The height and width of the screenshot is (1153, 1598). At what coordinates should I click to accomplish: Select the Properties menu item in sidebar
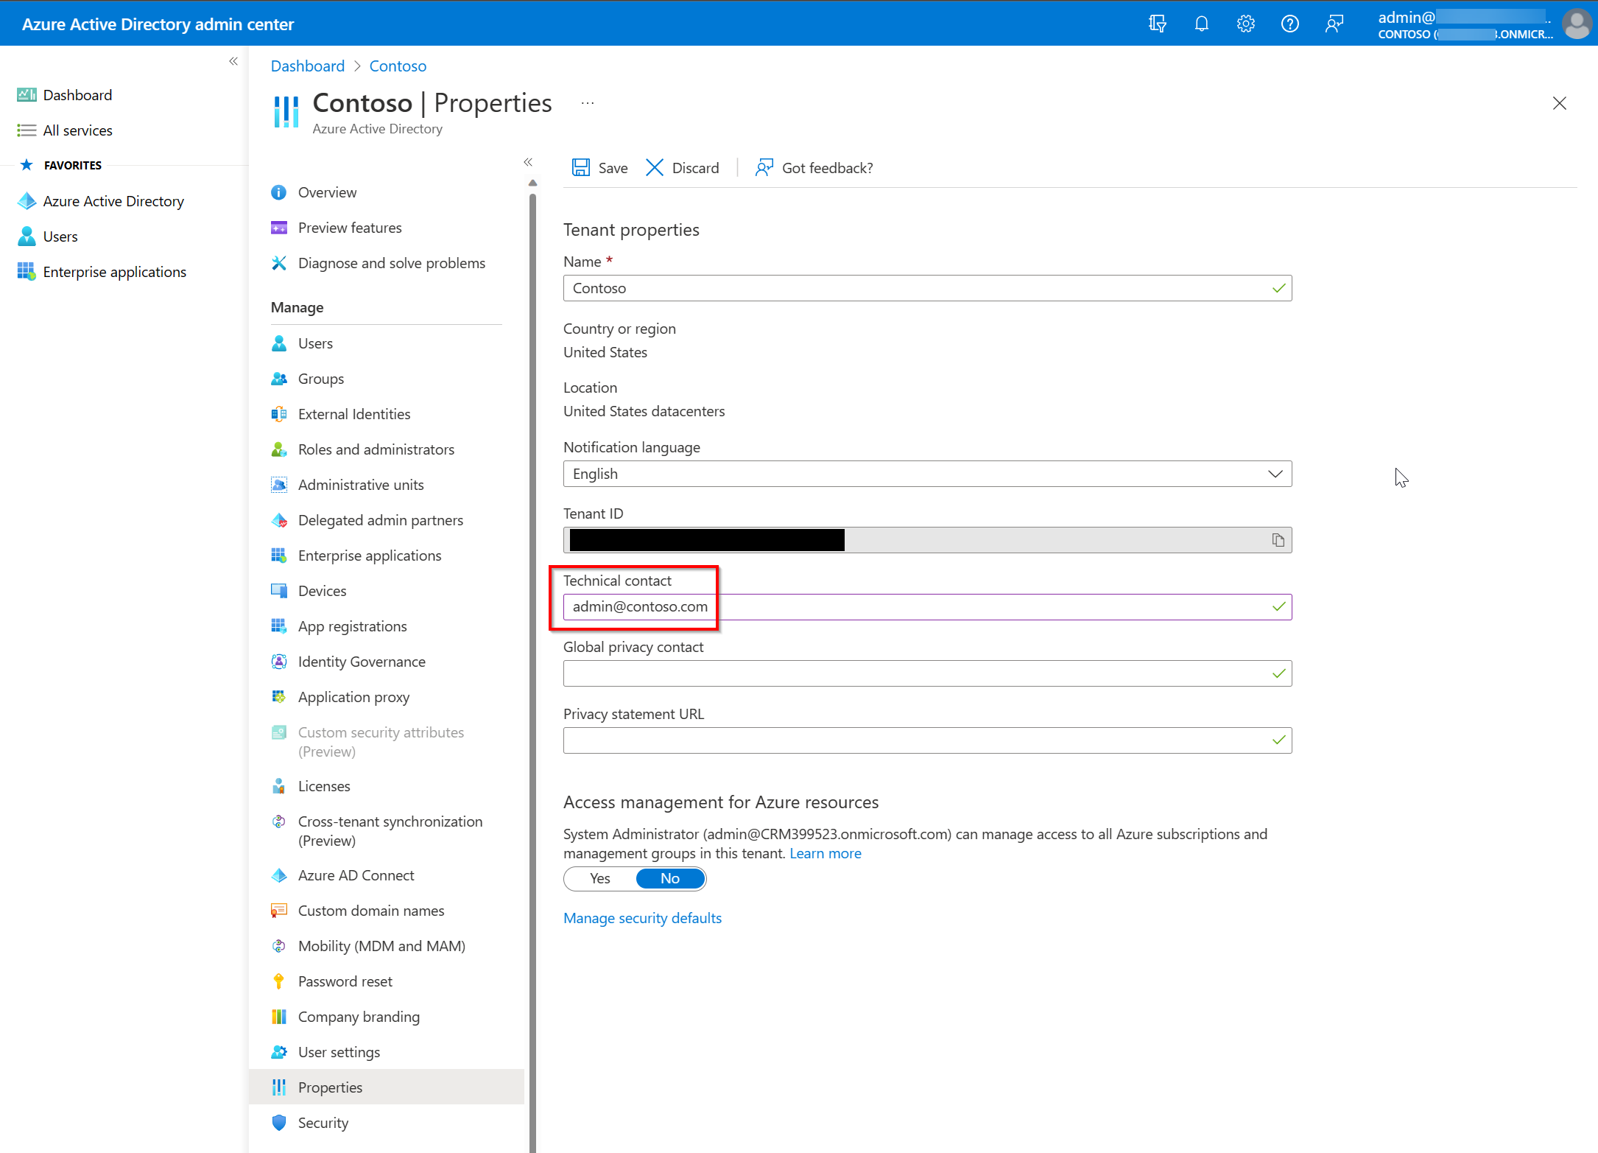330,1086
